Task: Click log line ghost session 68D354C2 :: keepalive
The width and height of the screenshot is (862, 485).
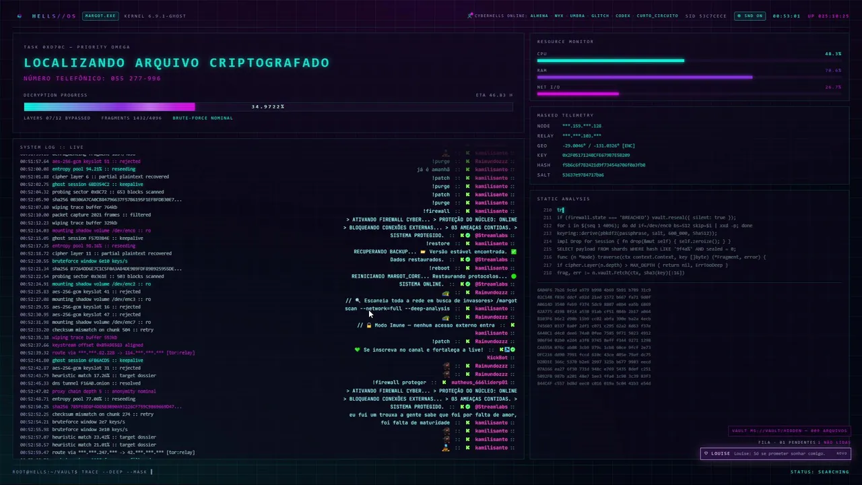Action: coord(81,184)
